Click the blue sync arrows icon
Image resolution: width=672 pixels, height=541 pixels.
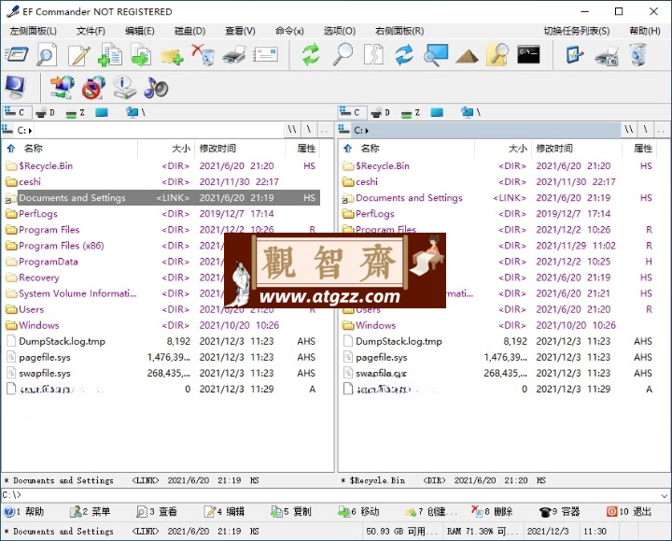tap(404, 55)
